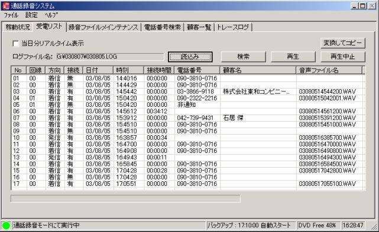Click the 検索 button
The width and height of the screenshot is (379, 232).
pos(244,57)
